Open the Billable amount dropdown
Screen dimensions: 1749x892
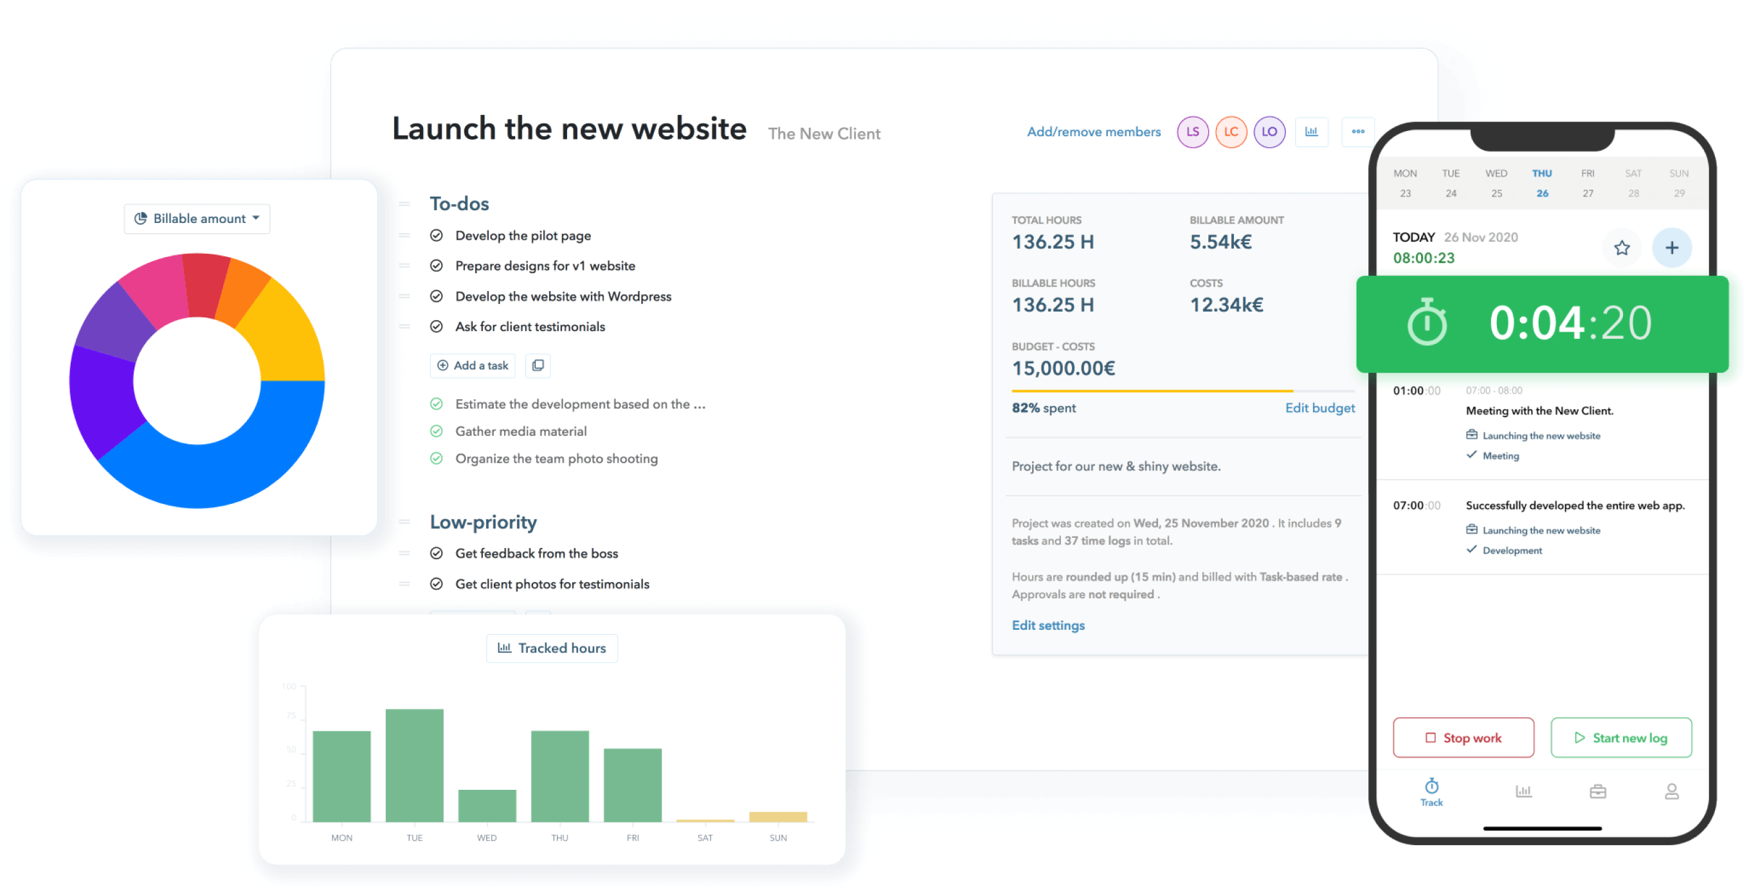(197, 219)
